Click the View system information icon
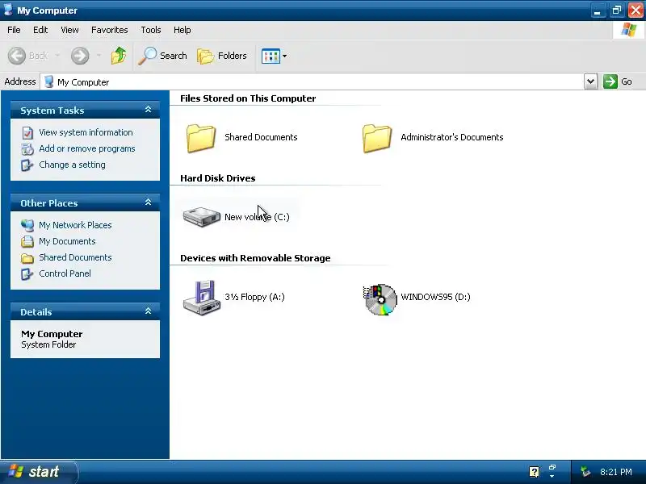 coord(27,133)
